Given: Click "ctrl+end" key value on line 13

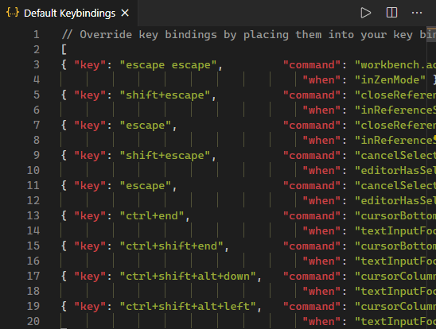Looking at the screenshot, I should (152, 215).
